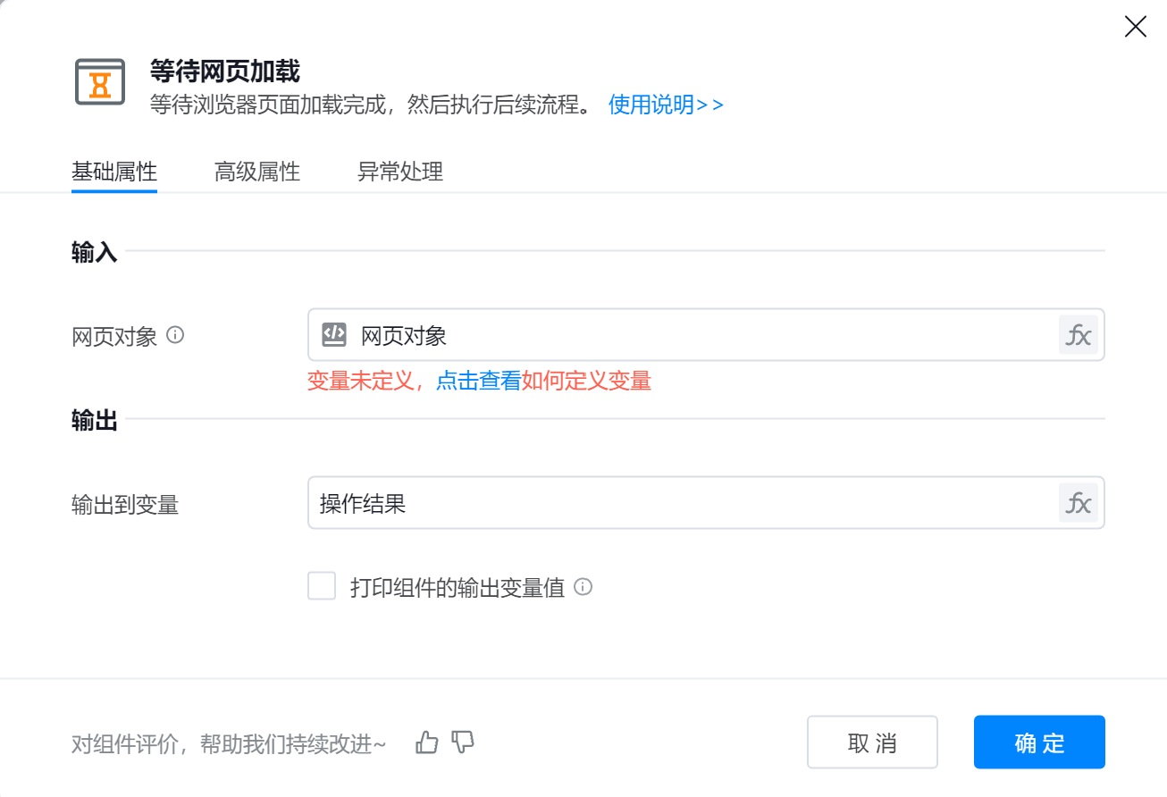Click the info icon beside 网页对象 label
The width and height of the screenshot is (1167, 797).
176,335
